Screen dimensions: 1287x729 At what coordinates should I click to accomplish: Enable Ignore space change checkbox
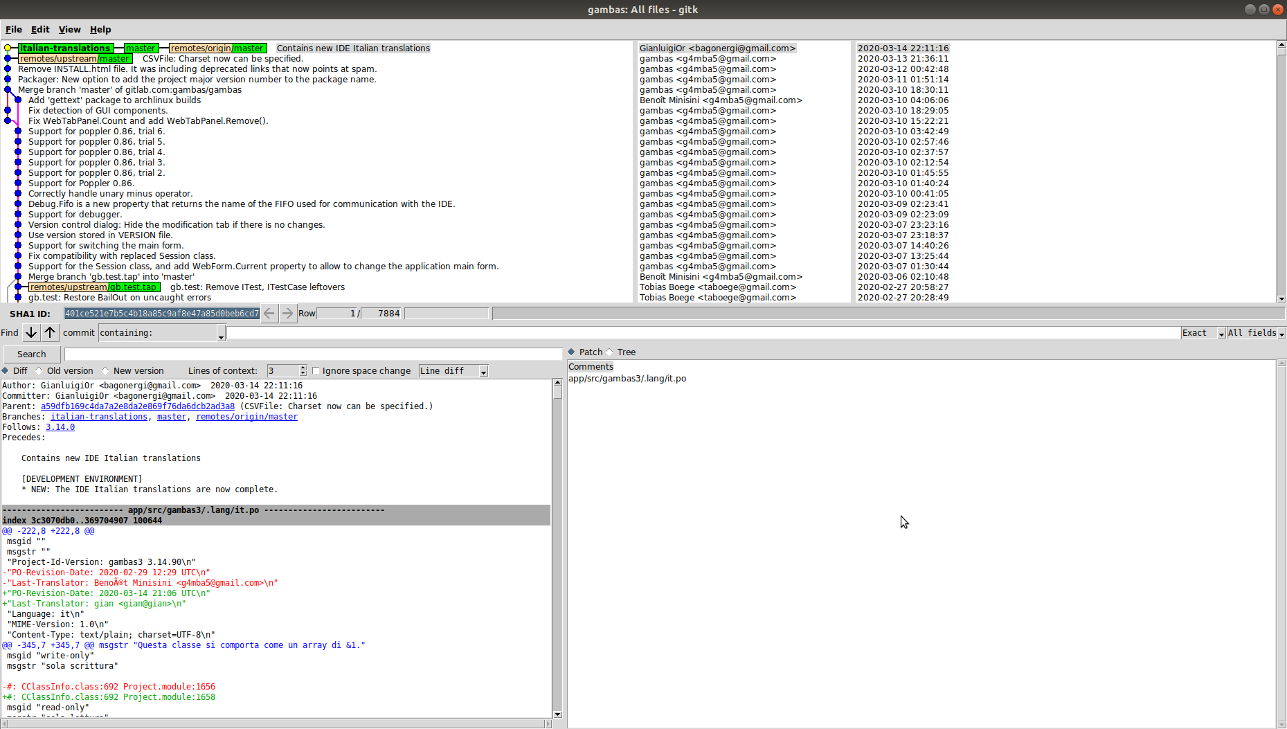[x=316, y=371]
